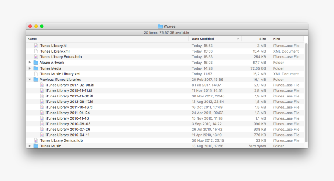Click the iTunes Library 2010-07-26 file icon
This screenshot has width=334, height=181.
point(42,129)
